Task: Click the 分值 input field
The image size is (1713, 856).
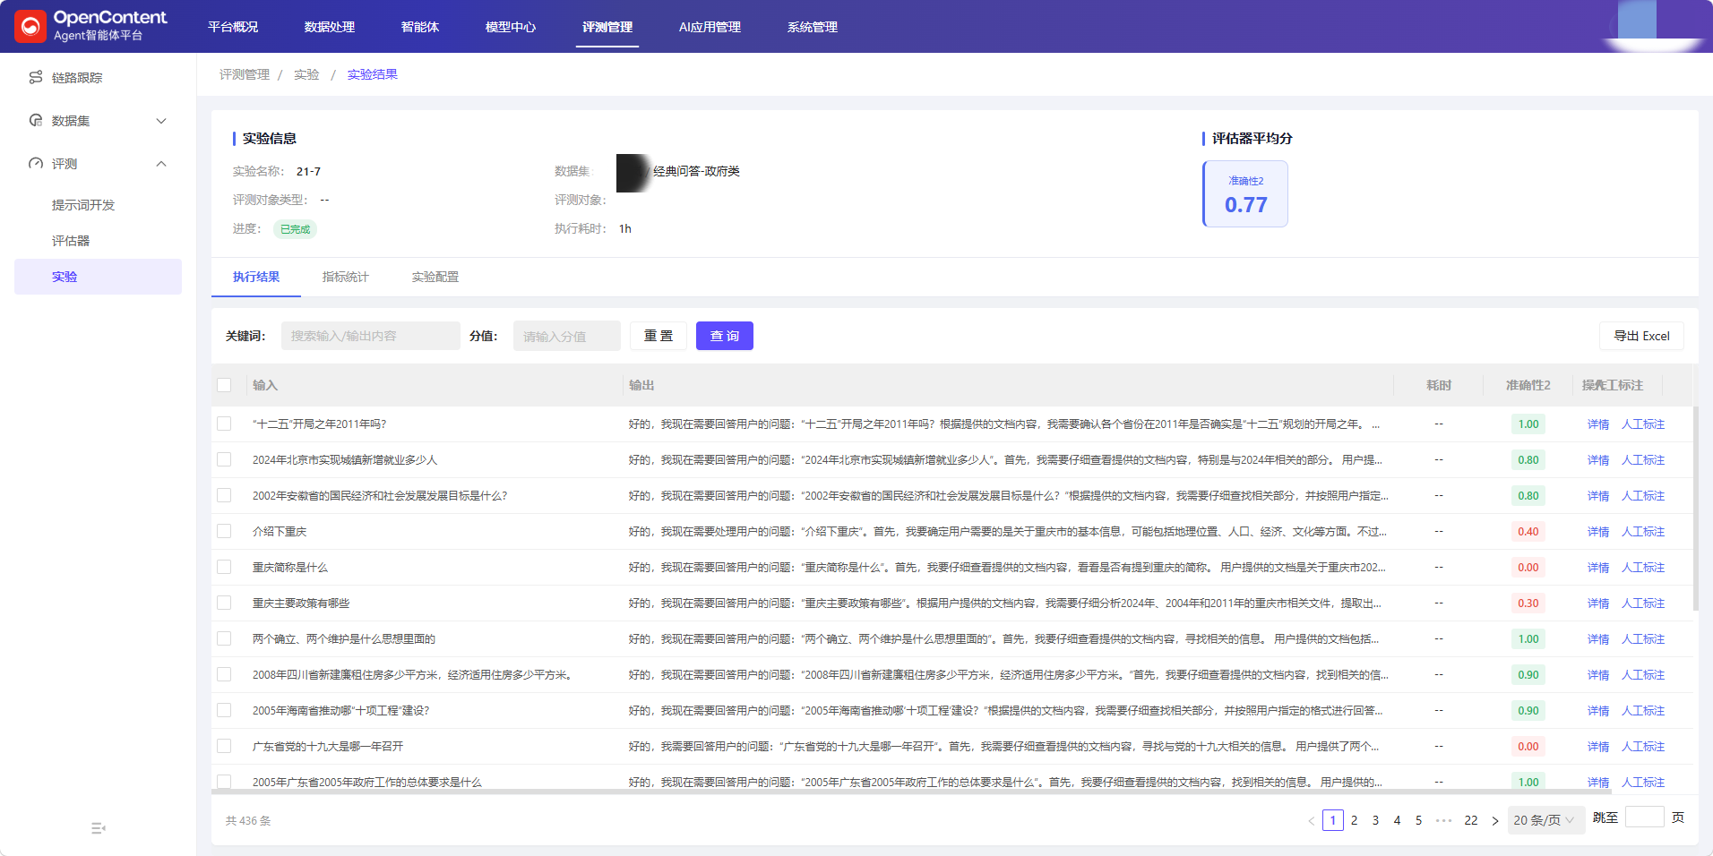Action: click(x=567, y=336)
